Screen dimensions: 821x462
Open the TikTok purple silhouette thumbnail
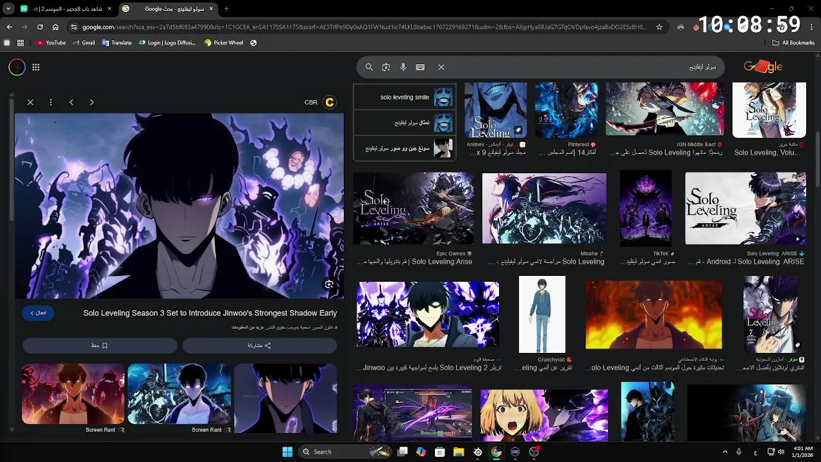pyautogui.click(x=645, y=208)
